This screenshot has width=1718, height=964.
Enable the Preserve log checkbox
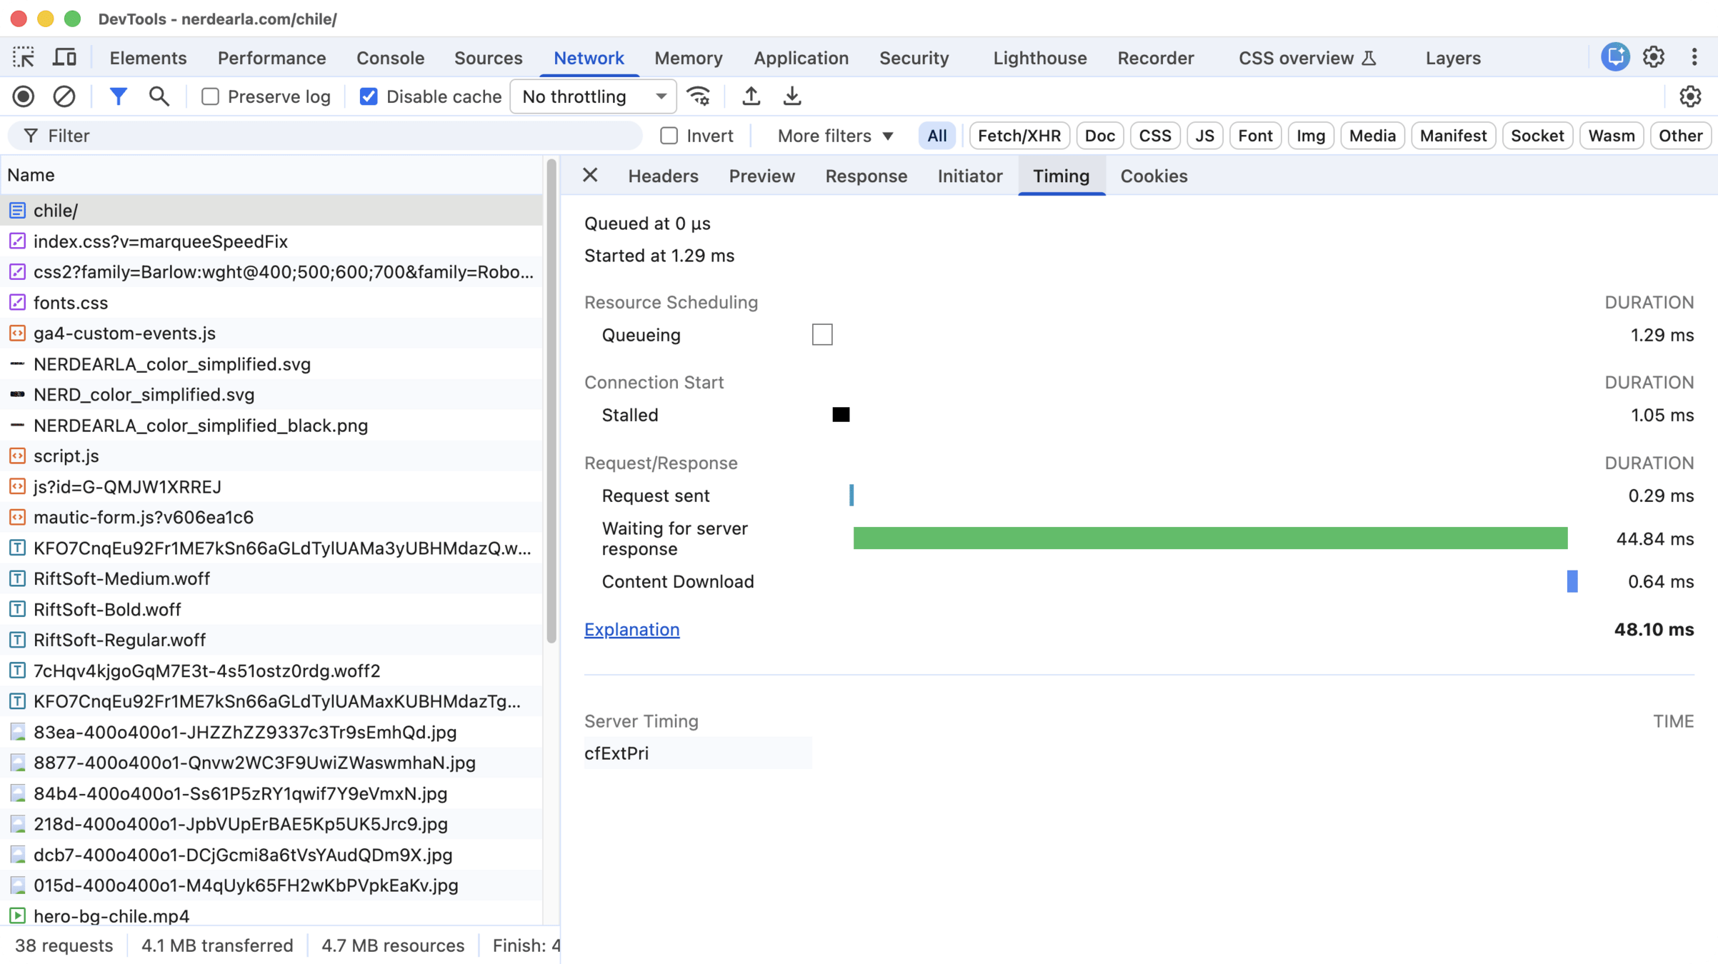(210, 96)
